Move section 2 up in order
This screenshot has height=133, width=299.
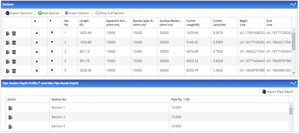click(x=37, y=42)
